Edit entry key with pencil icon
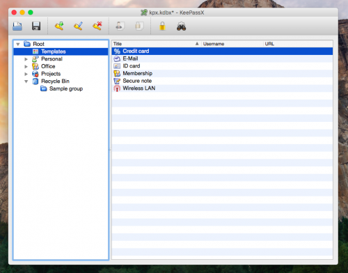This screenshot has height=273, width=348. coord(78,26)
